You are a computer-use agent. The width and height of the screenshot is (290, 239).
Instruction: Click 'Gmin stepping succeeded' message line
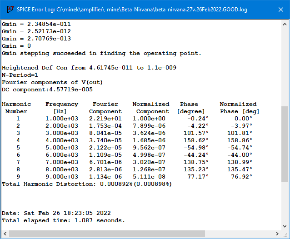tap(101, 53)
